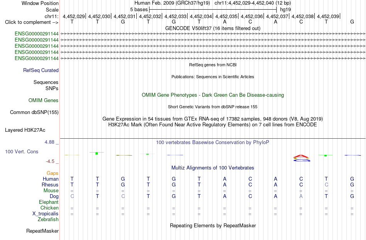The width and height of the screenshot is (366, 240).
Task: Click the Sequences track label
Action: [46, 82]
